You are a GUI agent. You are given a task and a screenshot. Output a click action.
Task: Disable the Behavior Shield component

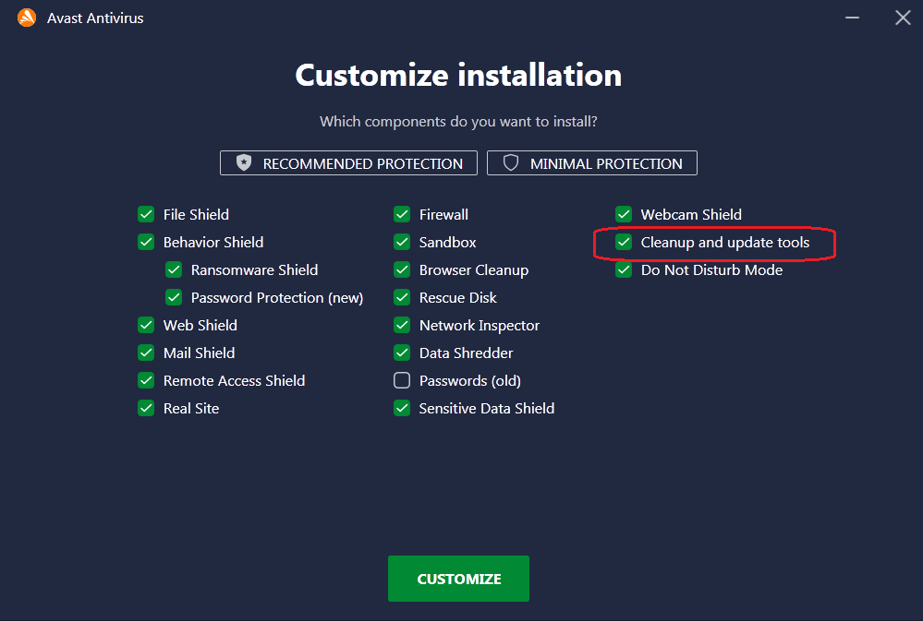146,243
